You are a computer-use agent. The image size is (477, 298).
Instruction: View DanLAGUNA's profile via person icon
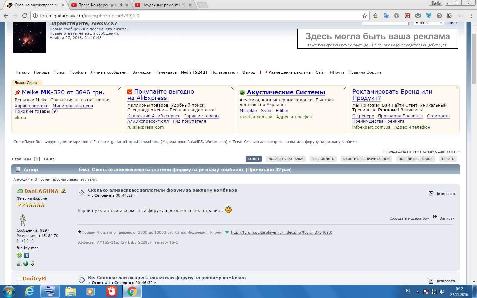pos(19,263)
